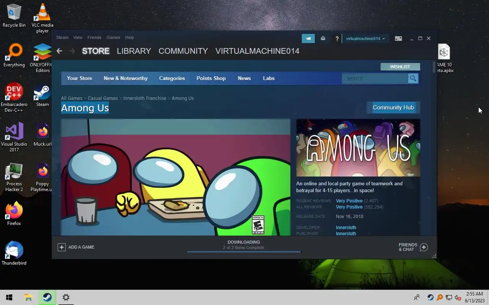This screenshot has height=305, width=489.
Task: Click the Innersloth publisher link
Action: tap(346, 234)
